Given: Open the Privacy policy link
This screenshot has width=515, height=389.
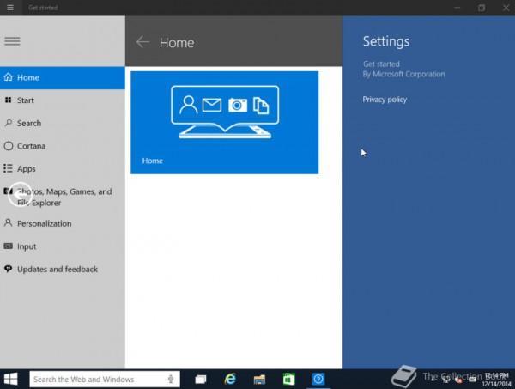Looking at the screenshot, I should pos(385,100).
